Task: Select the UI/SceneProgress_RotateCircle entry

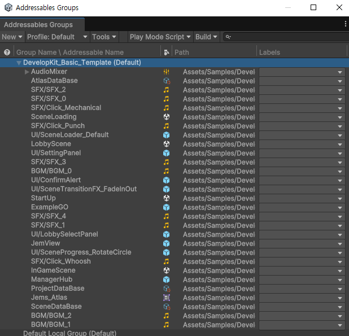Action: (81, 252)
